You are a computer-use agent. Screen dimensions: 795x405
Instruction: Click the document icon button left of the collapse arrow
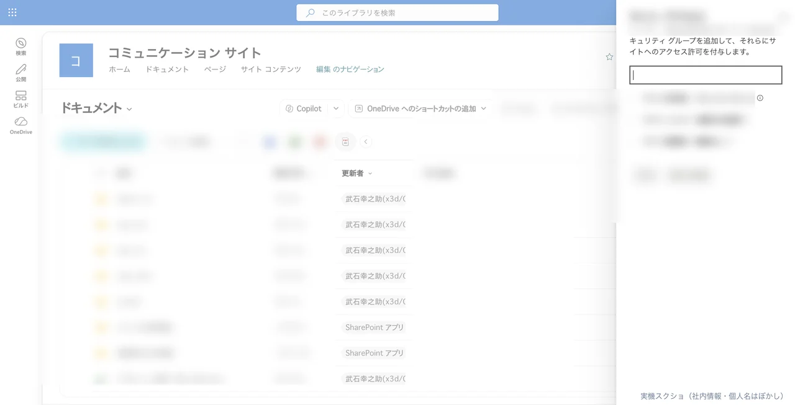tap(345, 142)
